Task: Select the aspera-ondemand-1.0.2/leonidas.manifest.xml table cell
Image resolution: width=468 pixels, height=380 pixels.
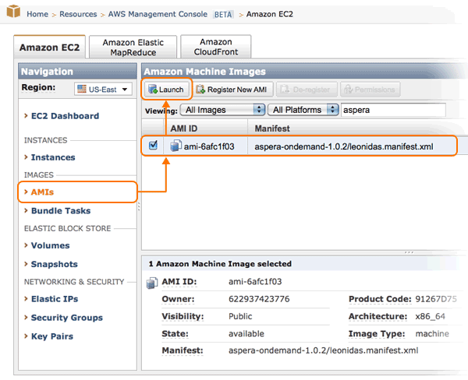Action: coord(343,146)
